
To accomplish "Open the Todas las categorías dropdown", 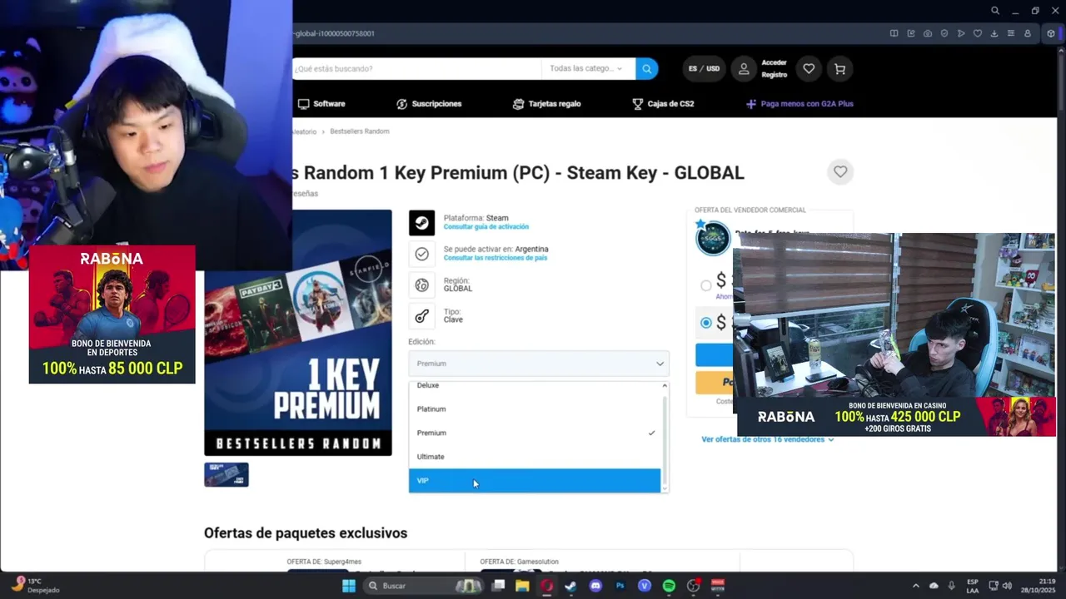I will (587, 68).
